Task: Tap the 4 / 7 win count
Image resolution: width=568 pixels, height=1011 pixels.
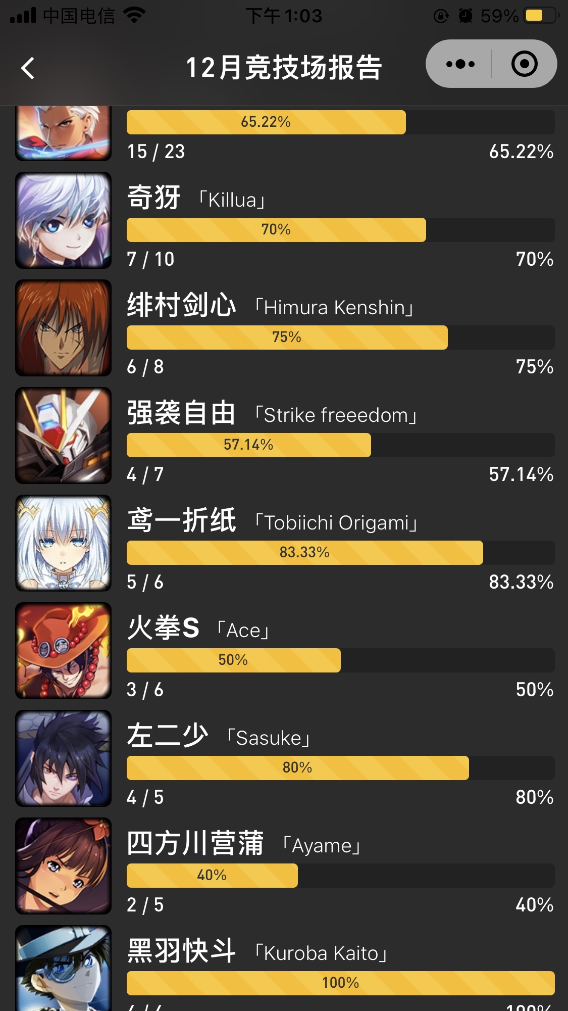Action: pos(145,474)
